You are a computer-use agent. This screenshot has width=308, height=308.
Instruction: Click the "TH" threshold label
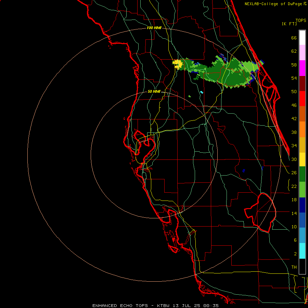click(x=294, y=267)
